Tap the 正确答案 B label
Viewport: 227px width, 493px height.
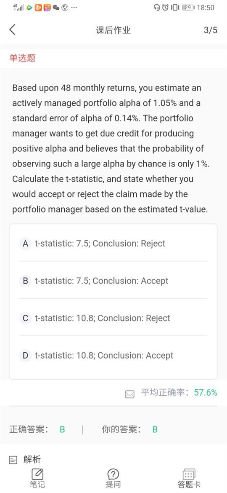[x=37, y=429]
